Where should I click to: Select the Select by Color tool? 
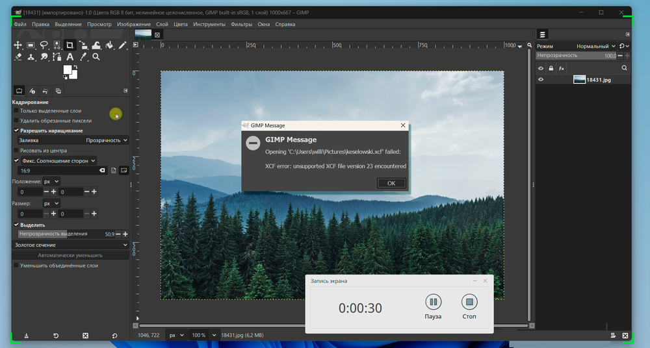coord(57,45)
